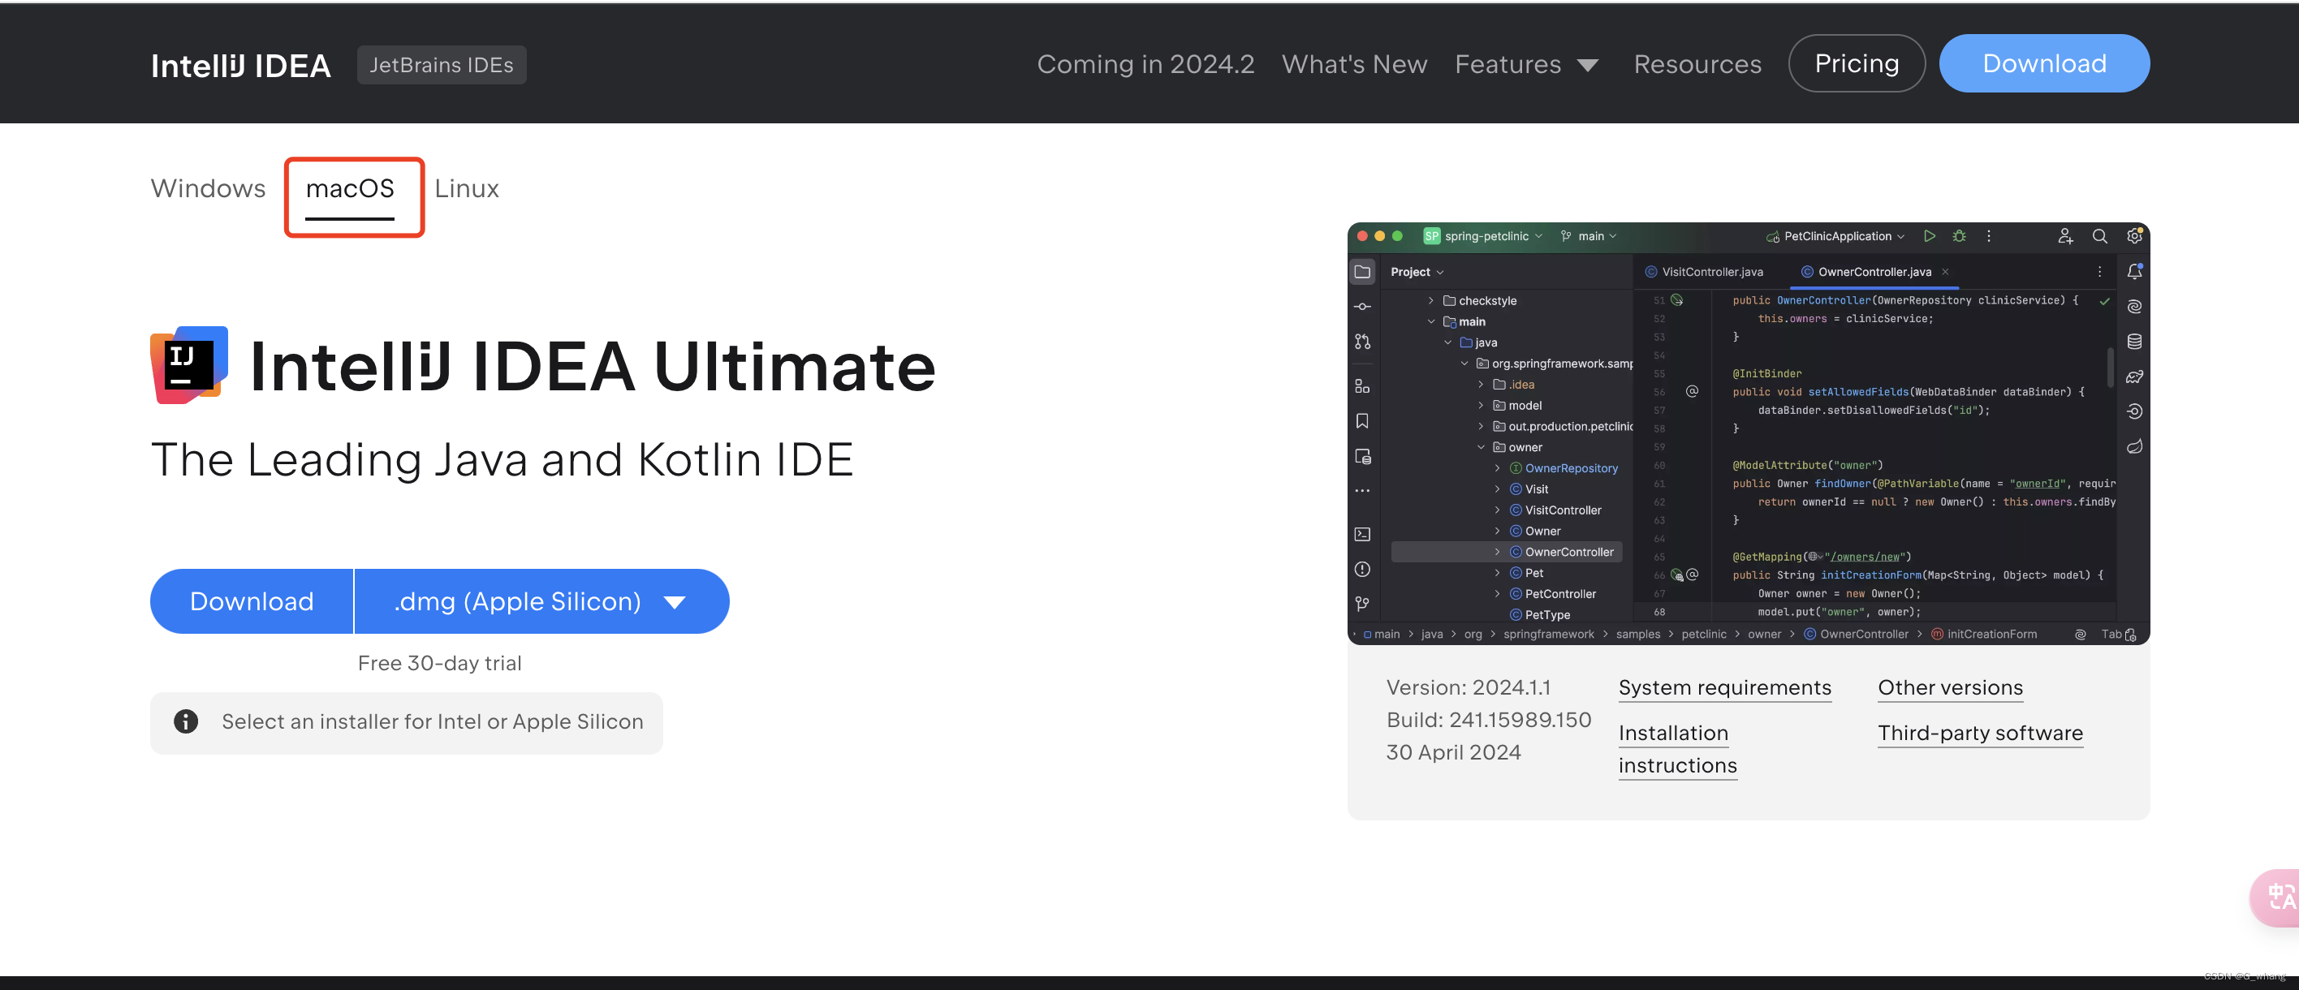Open the main branch dropdown in IDE
Image resolution: width=2299 pixels, height=990 pixels.
[x=1589, y=236]
